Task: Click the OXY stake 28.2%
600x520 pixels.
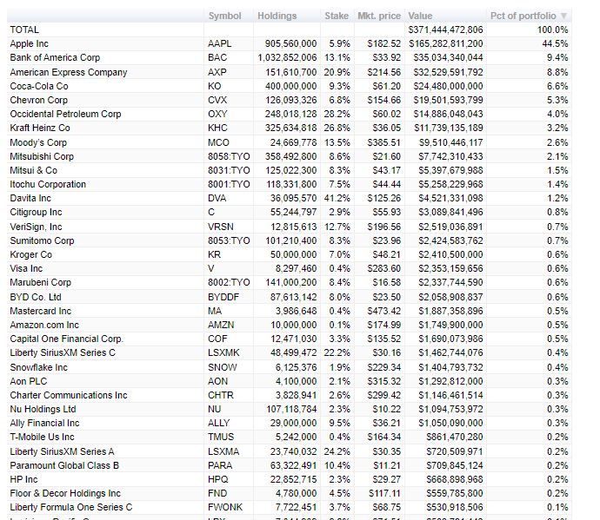Action: (x=337, y=114)
